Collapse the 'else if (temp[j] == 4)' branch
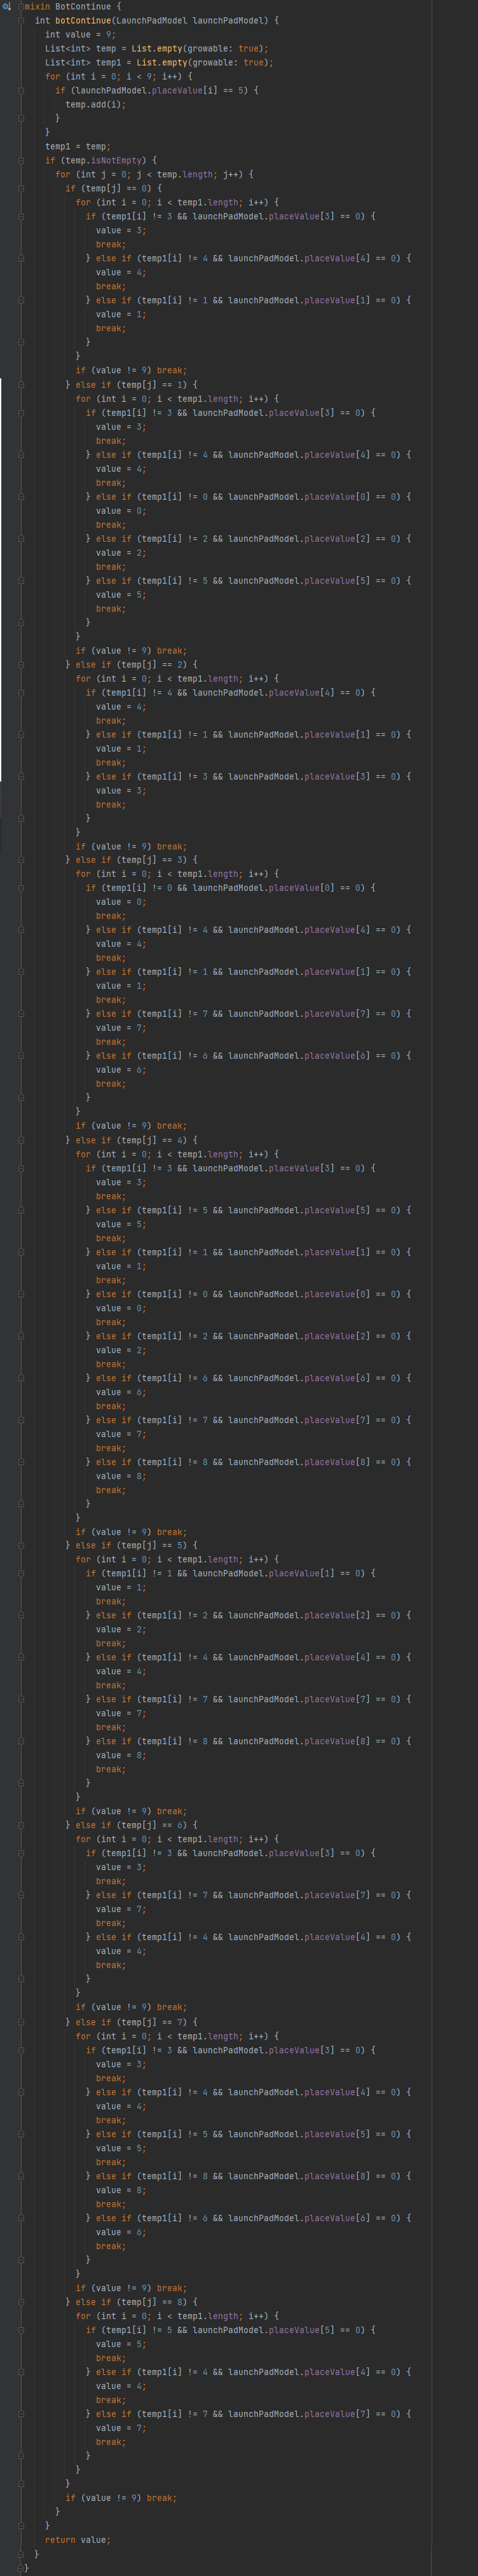Image resolution: width=478 pixels, height=2576 pixels. click(x=21, y=1140)
